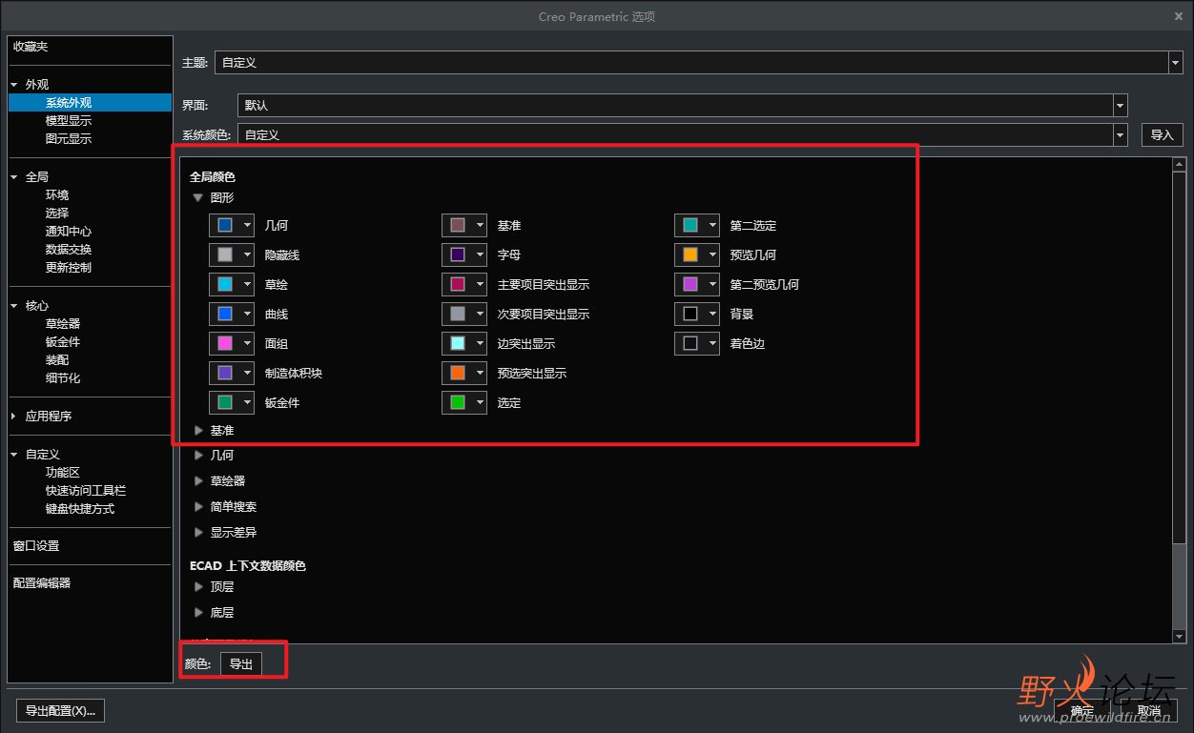
Task: Open the 边突出显示 color swatch
Action: pos(464,343)
